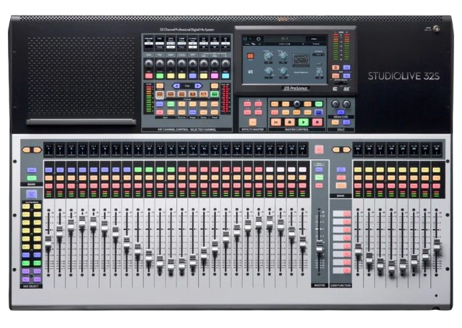Select the first blue button in Mix Select
462x328 pixels.
coord(26,255)
